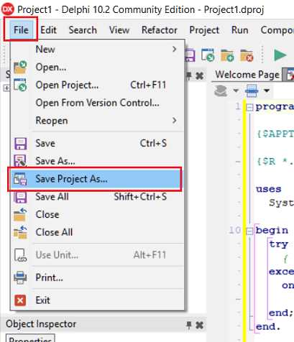This screenshot has width=294, height=342.
Task: Expand the tree node in left panel
Action: point(6,88)
